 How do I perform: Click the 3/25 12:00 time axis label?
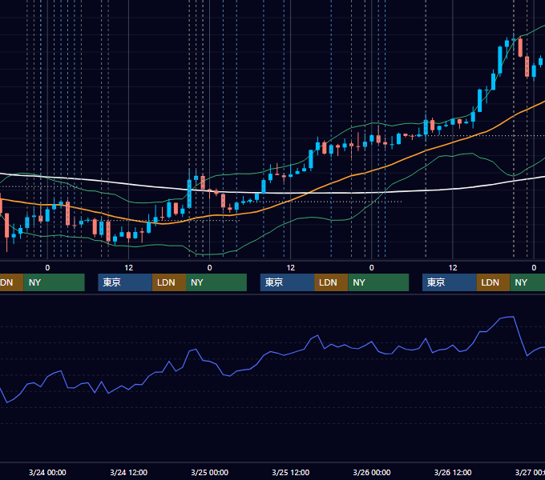tap(291, 472)
